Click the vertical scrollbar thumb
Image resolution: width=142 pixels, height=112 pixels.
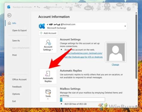tap(136, 47)
